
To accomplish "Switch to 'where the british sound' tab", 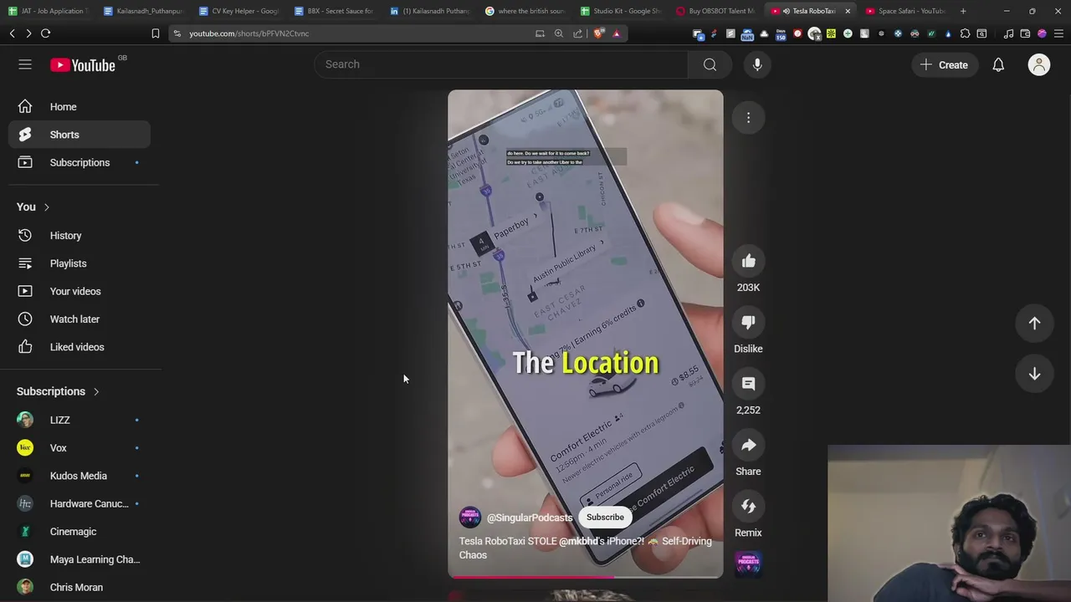I will click(525, 11).
